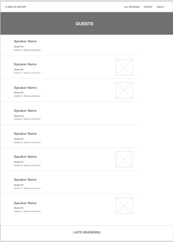The image size is (173, 242).
Task: Click the GUESTS page banner title
Action: [84, 23]
